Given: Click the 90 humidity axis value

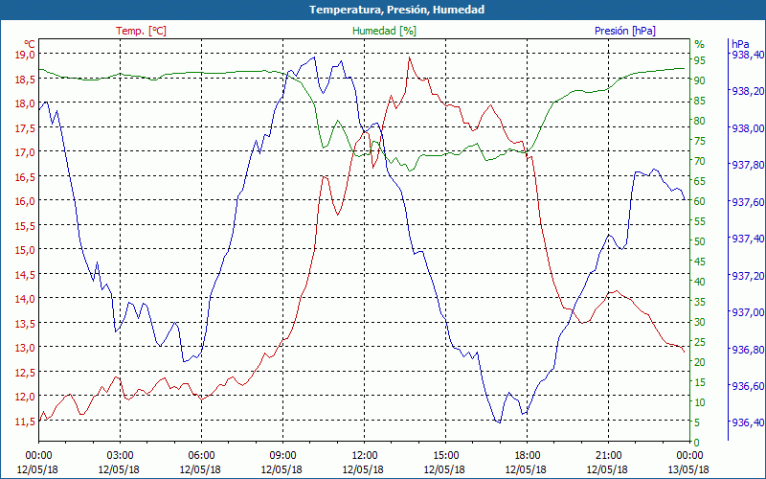Looking at the screenshot, I should (700, 80).
